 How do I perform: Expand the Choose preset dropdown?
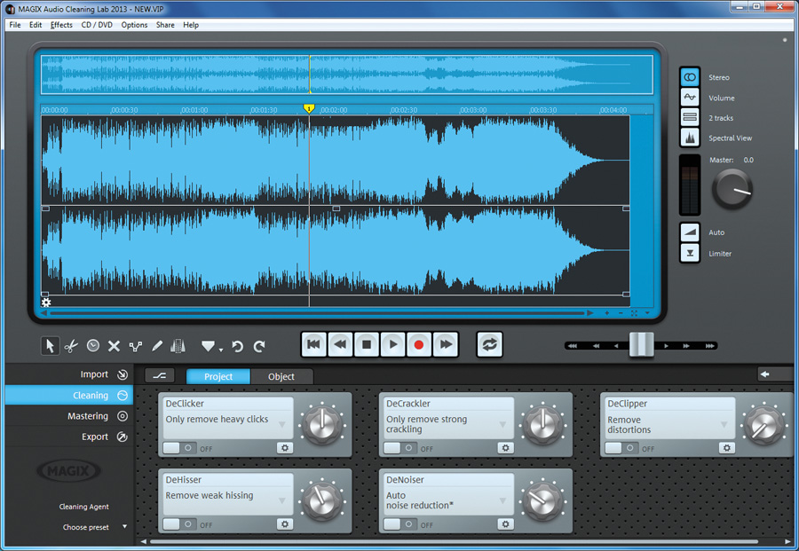point(124,527)
